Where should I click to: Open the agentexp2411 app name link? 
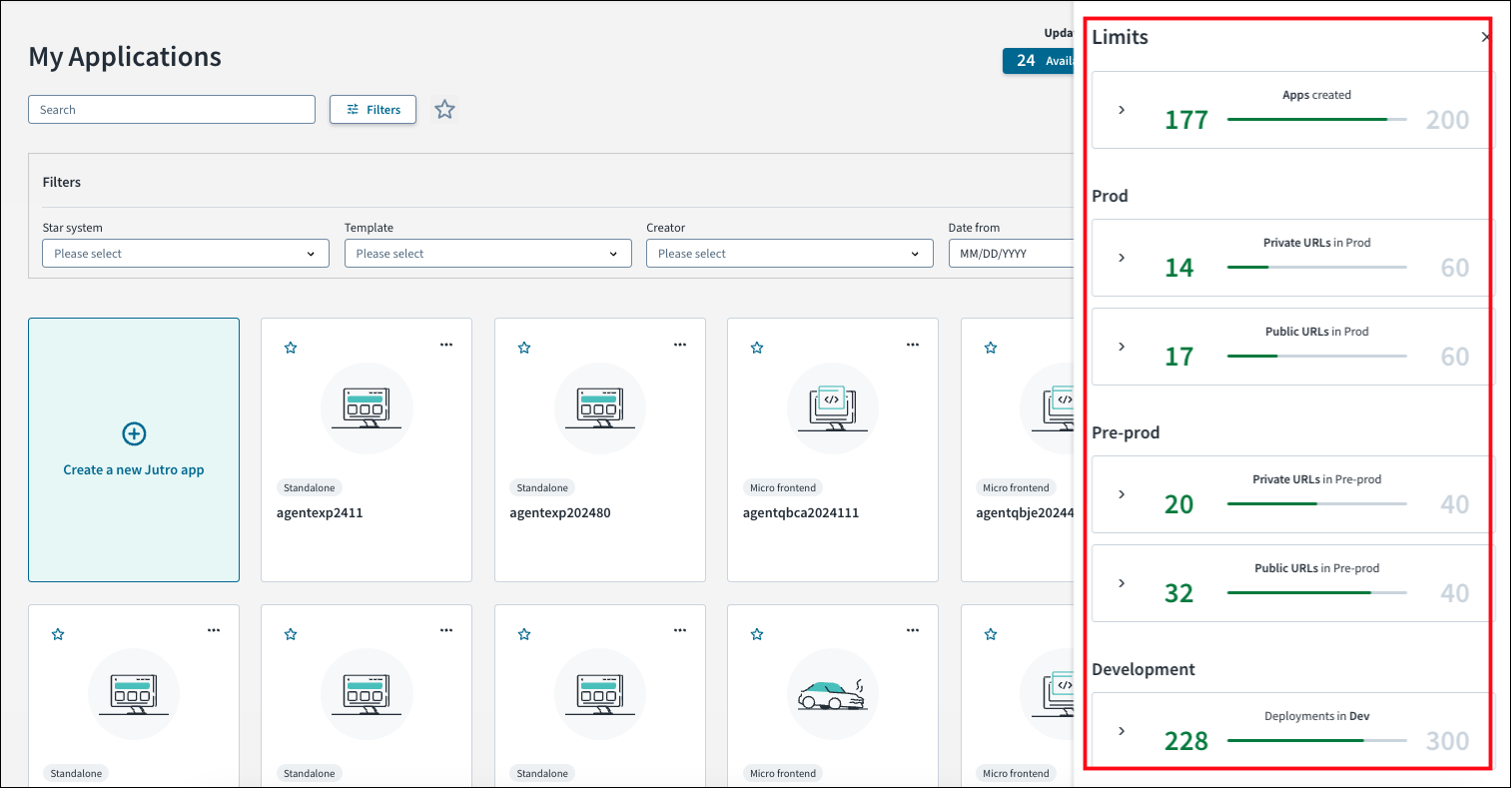320,513
